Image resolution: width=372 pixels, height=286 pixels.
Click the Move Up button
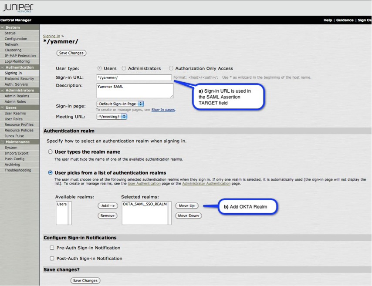coord(186,205)
